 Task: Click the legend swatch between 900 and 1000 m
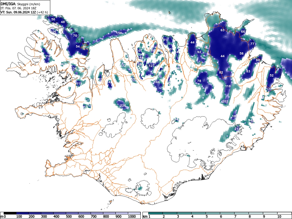pyautogui.click(x=122, y=213)
